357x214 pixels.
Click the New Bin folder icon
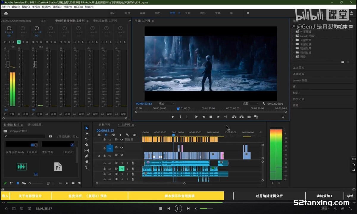tap(73, 183)
